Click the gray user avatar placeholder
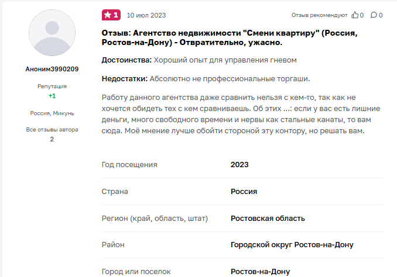This screenshot has width=397, height=277. 52,32
